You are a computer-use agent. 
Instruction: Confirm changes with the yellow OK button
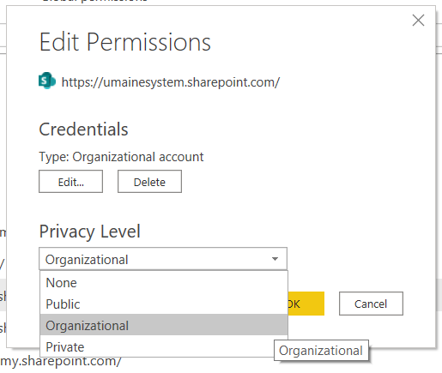306,304
